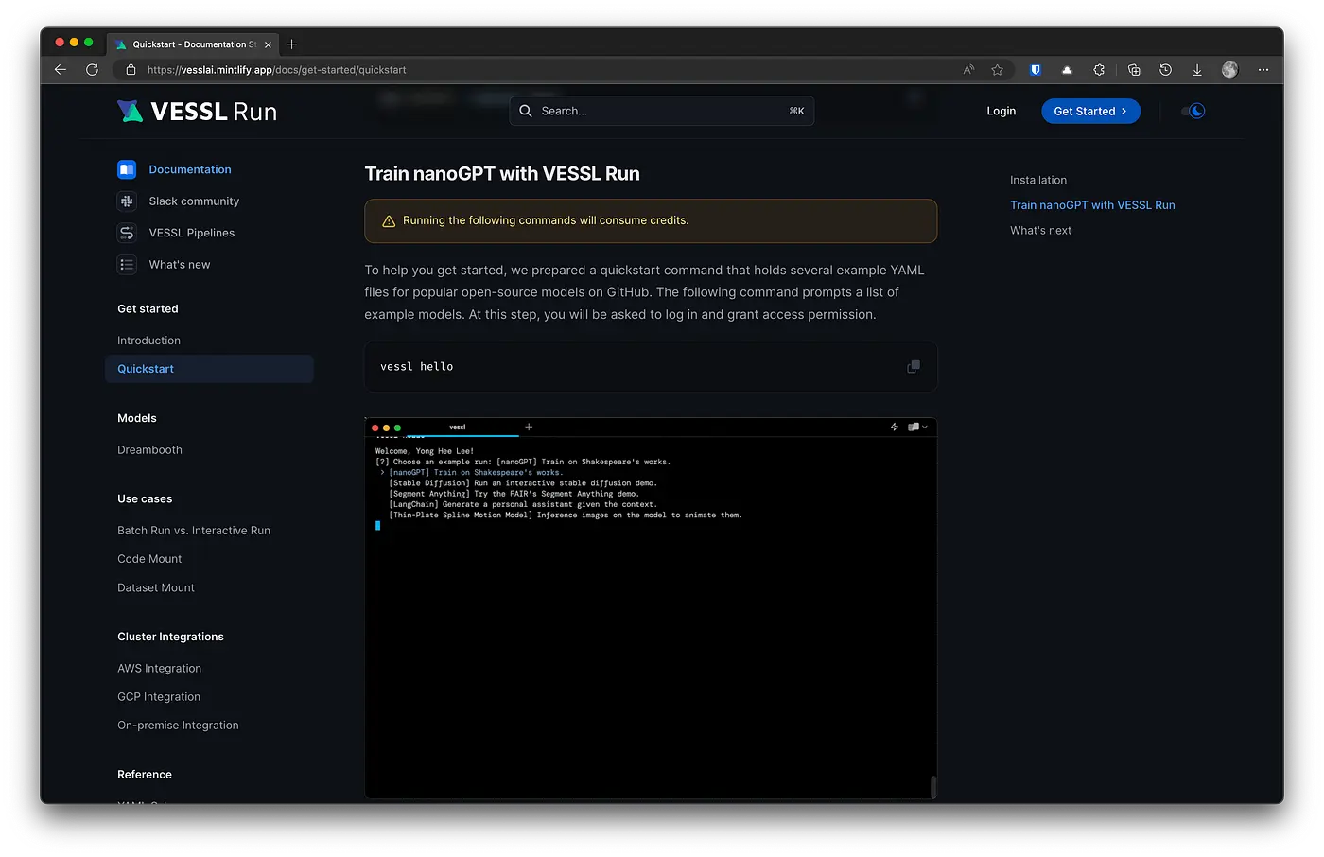Open the cloud extension icon in toolbar
Image resolution: width=1324 pixels, height=857 pixels.
click(1067, 70)
